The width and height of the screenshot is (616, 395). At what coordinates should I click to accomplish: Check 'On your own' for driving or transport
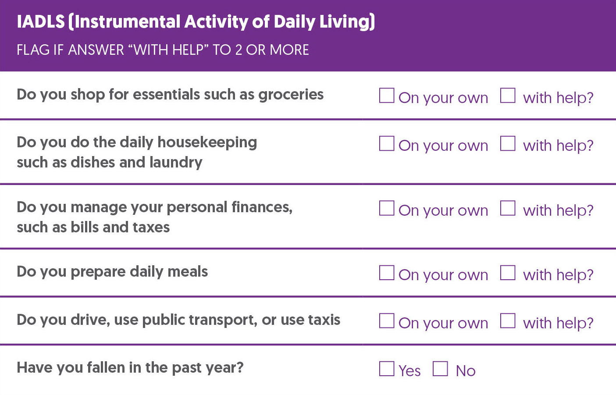point(386,321)
